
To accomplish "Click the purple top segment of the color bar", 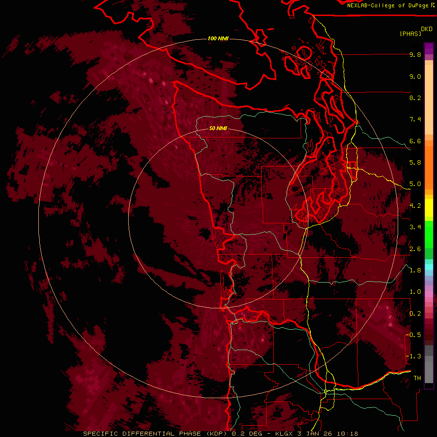I will [x=429, y=49].
